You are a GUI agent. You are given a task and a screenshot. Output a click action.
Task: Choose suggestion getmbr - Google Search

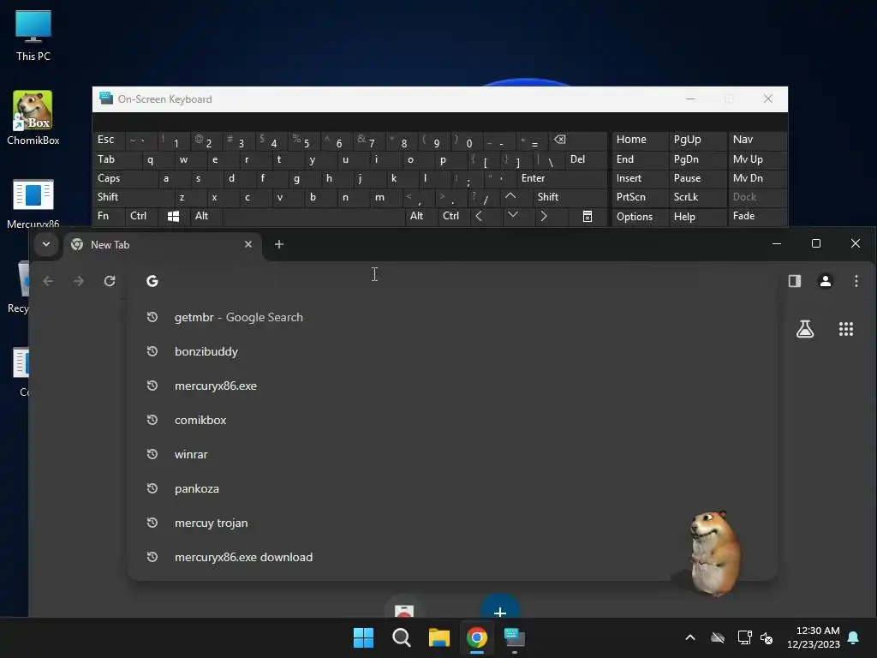click(x=452, y=317)
